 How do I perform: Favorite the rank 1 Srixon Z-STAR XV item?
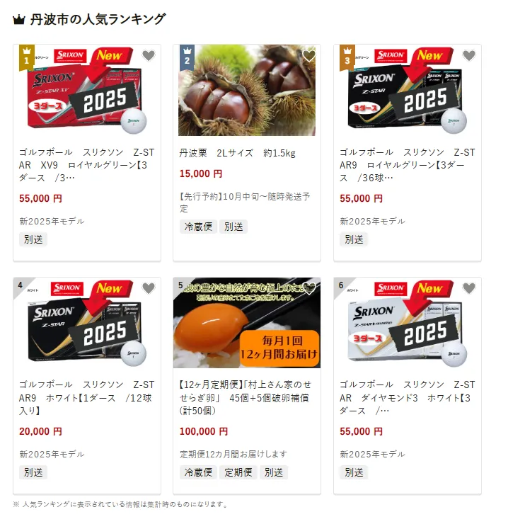coord(149,55)
